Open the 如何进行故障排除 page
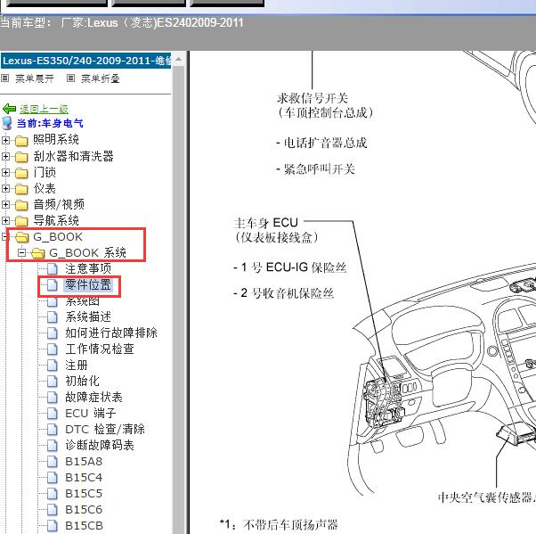The image size is (536, 534). point(111,333)
